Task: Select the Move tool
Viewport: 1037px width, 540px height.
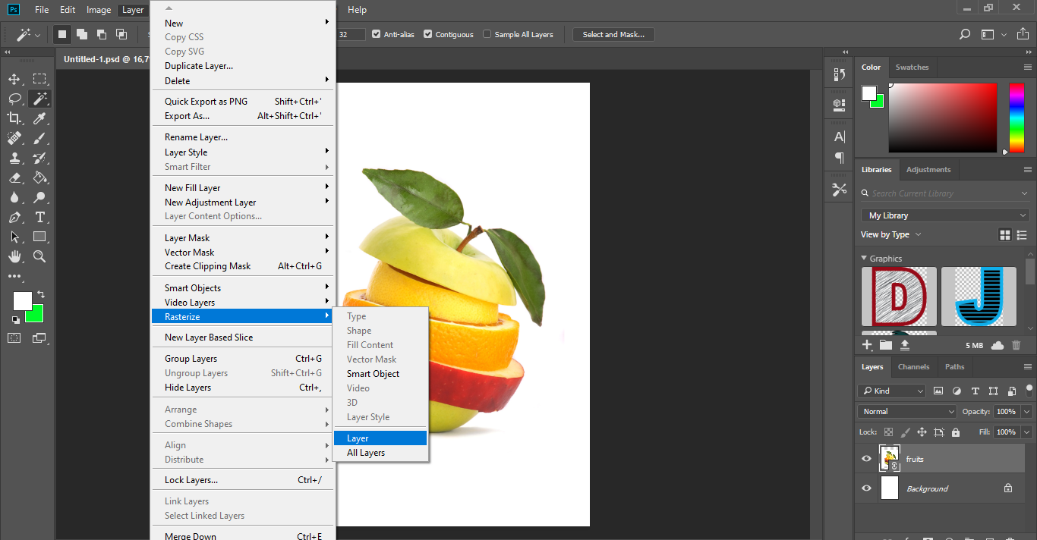Action: tap(14, 80)
